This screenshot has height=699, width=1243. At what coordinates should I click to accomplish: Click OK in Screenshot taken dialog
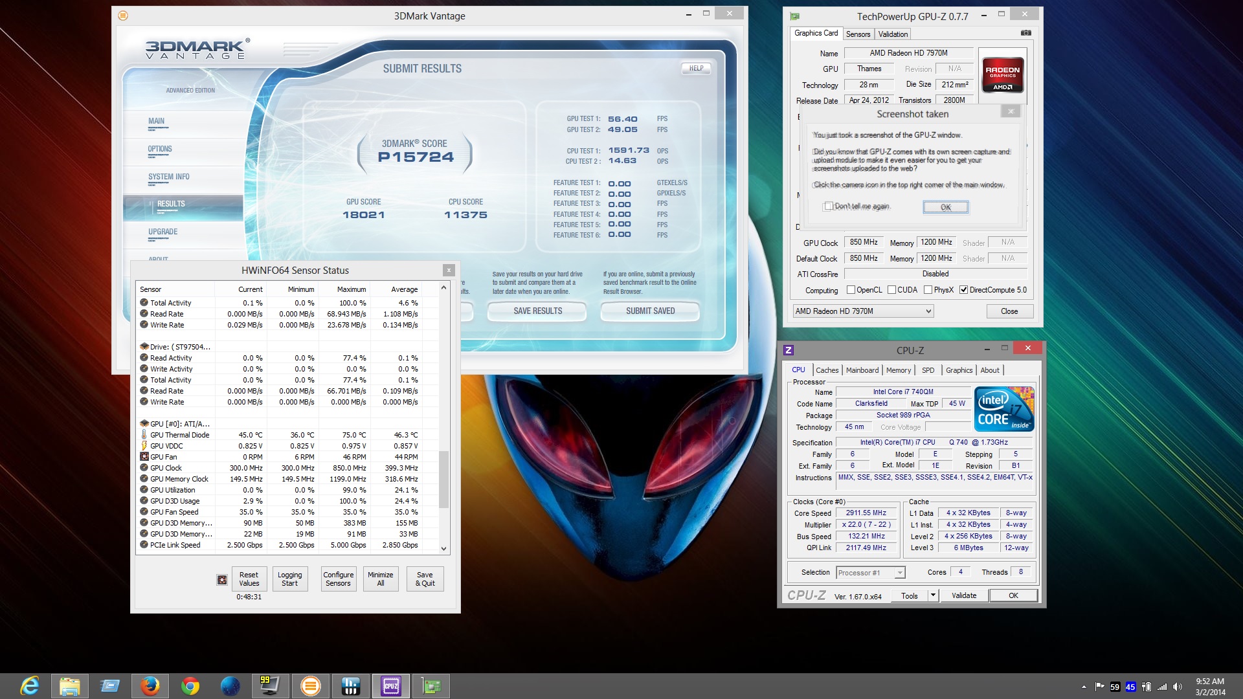pyautogui.click(x=945, y=207)
